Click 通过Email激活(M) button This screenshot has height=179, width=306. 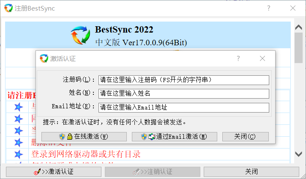click(x=175, y=137)
